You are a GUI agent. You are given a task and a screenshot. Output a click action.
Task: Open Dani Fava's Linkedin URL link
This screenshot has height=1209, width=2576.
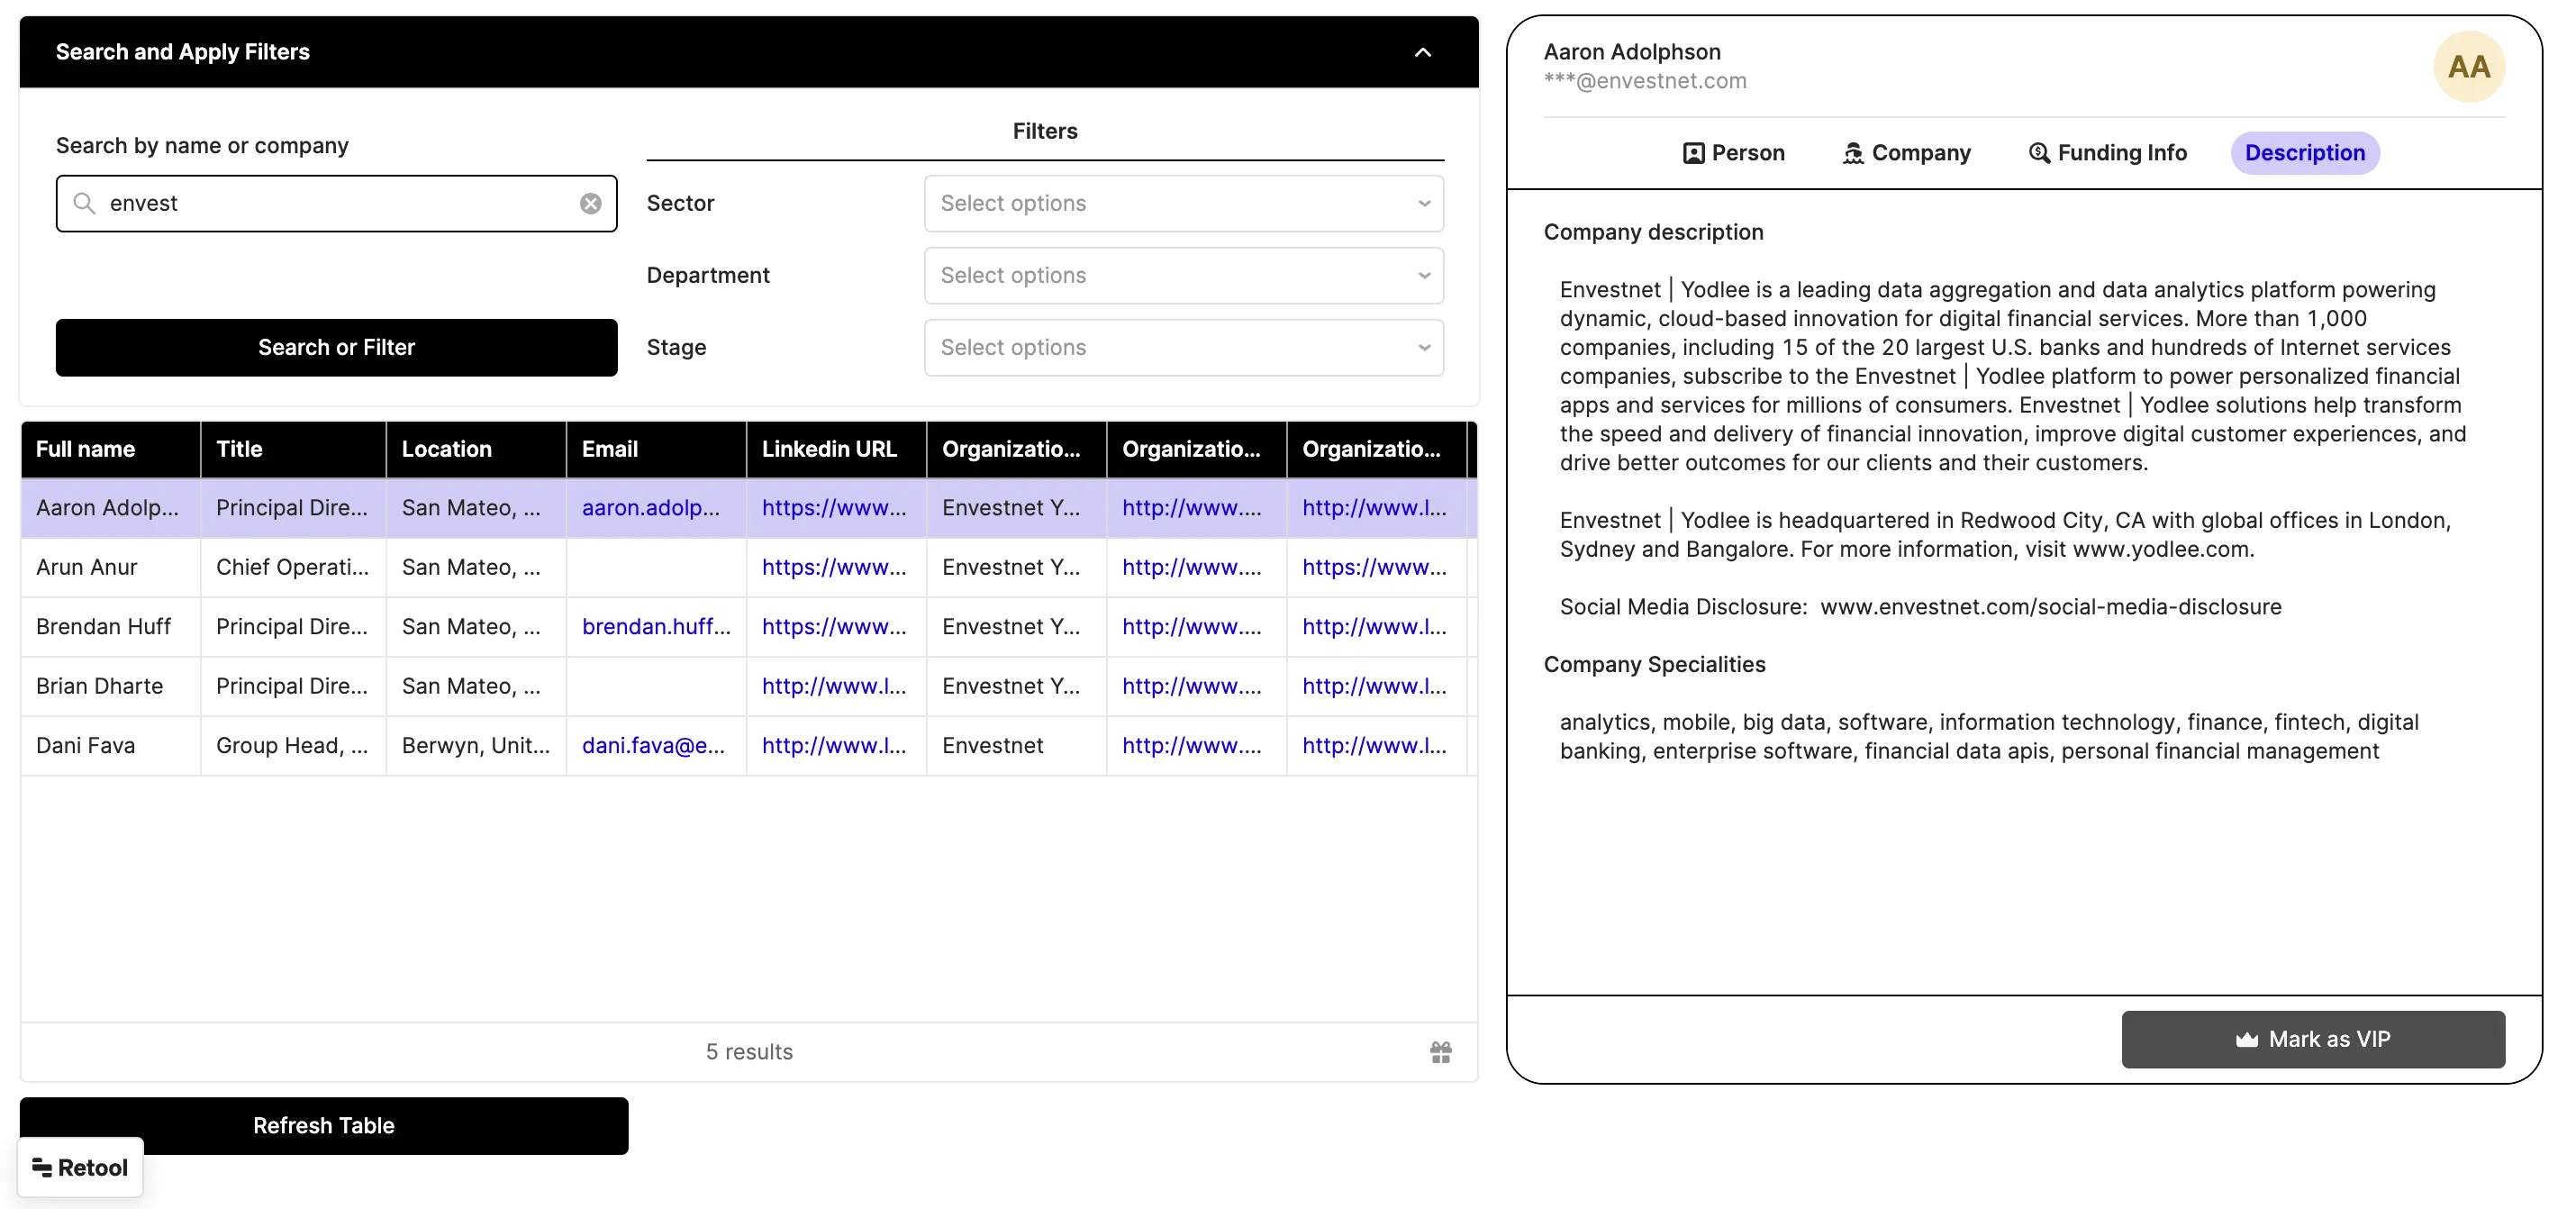834,746
